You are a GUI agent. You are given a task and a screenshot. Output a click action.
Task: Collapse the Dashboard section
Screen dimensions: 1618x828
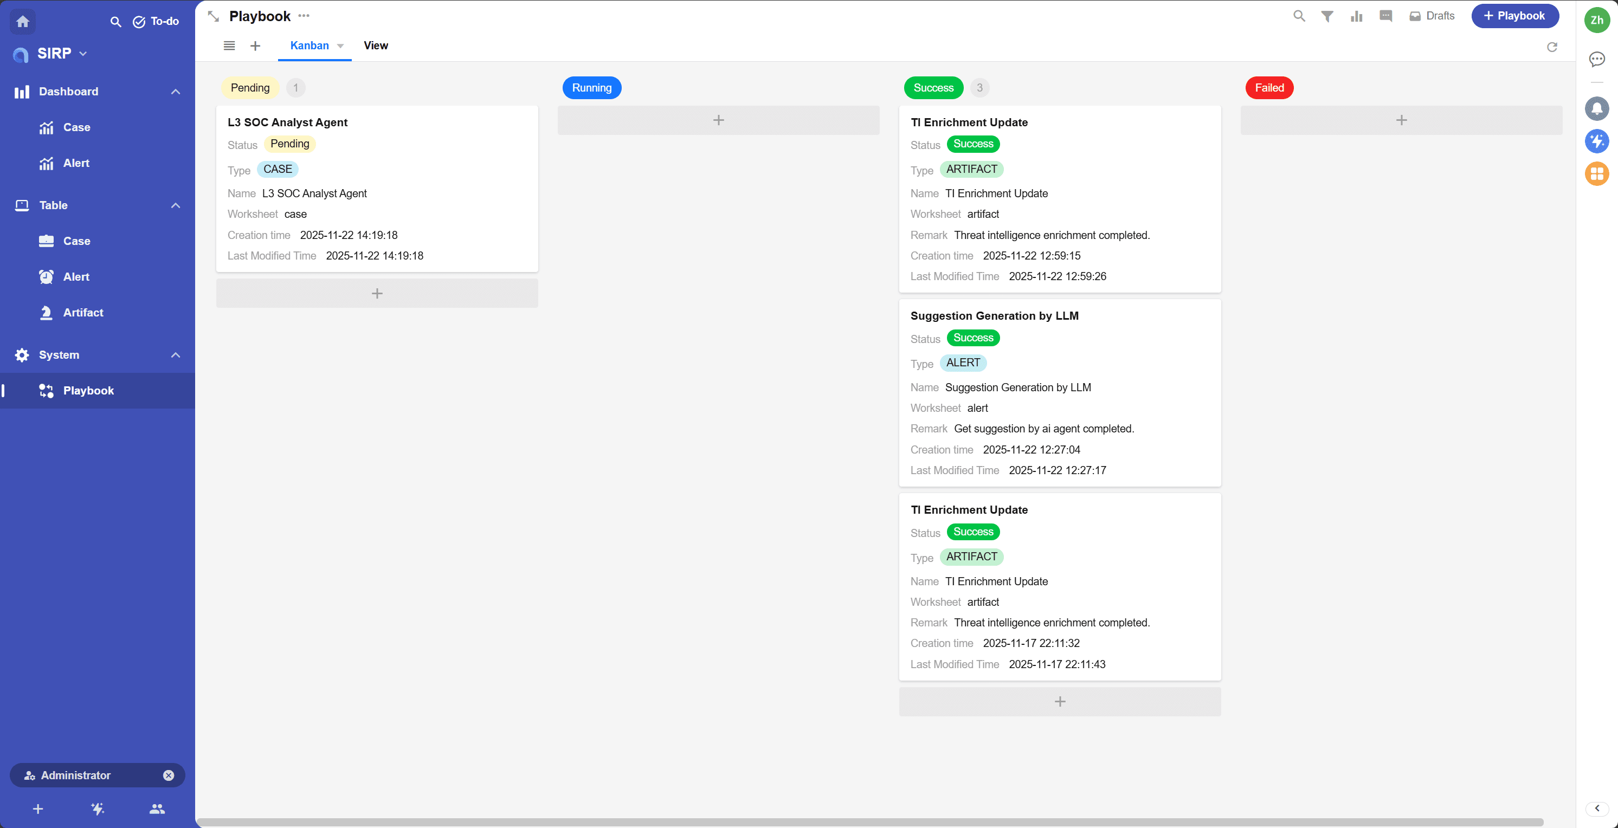point(175,92)
